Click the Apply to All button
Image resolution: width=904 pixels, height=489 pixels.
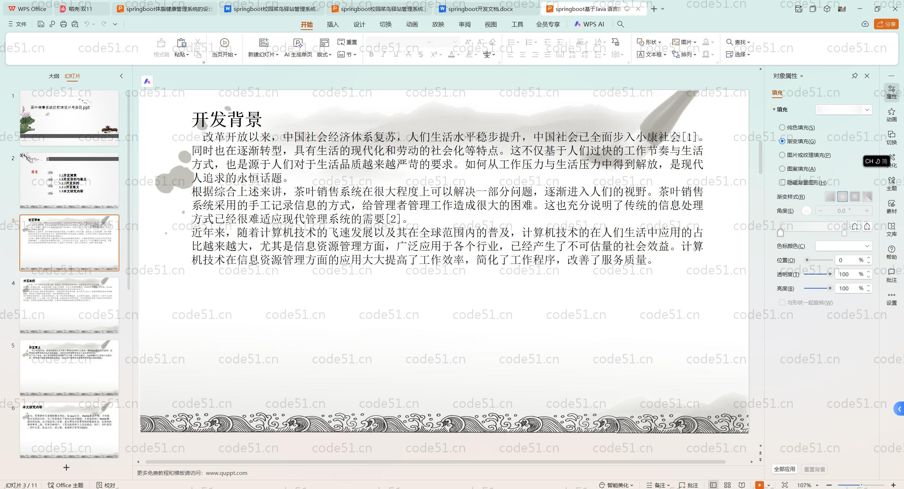pos(784,469)
